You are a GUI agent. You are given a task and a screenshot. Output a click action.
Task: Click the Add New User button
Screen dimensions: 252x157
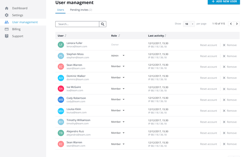click(x=224, y=2)
